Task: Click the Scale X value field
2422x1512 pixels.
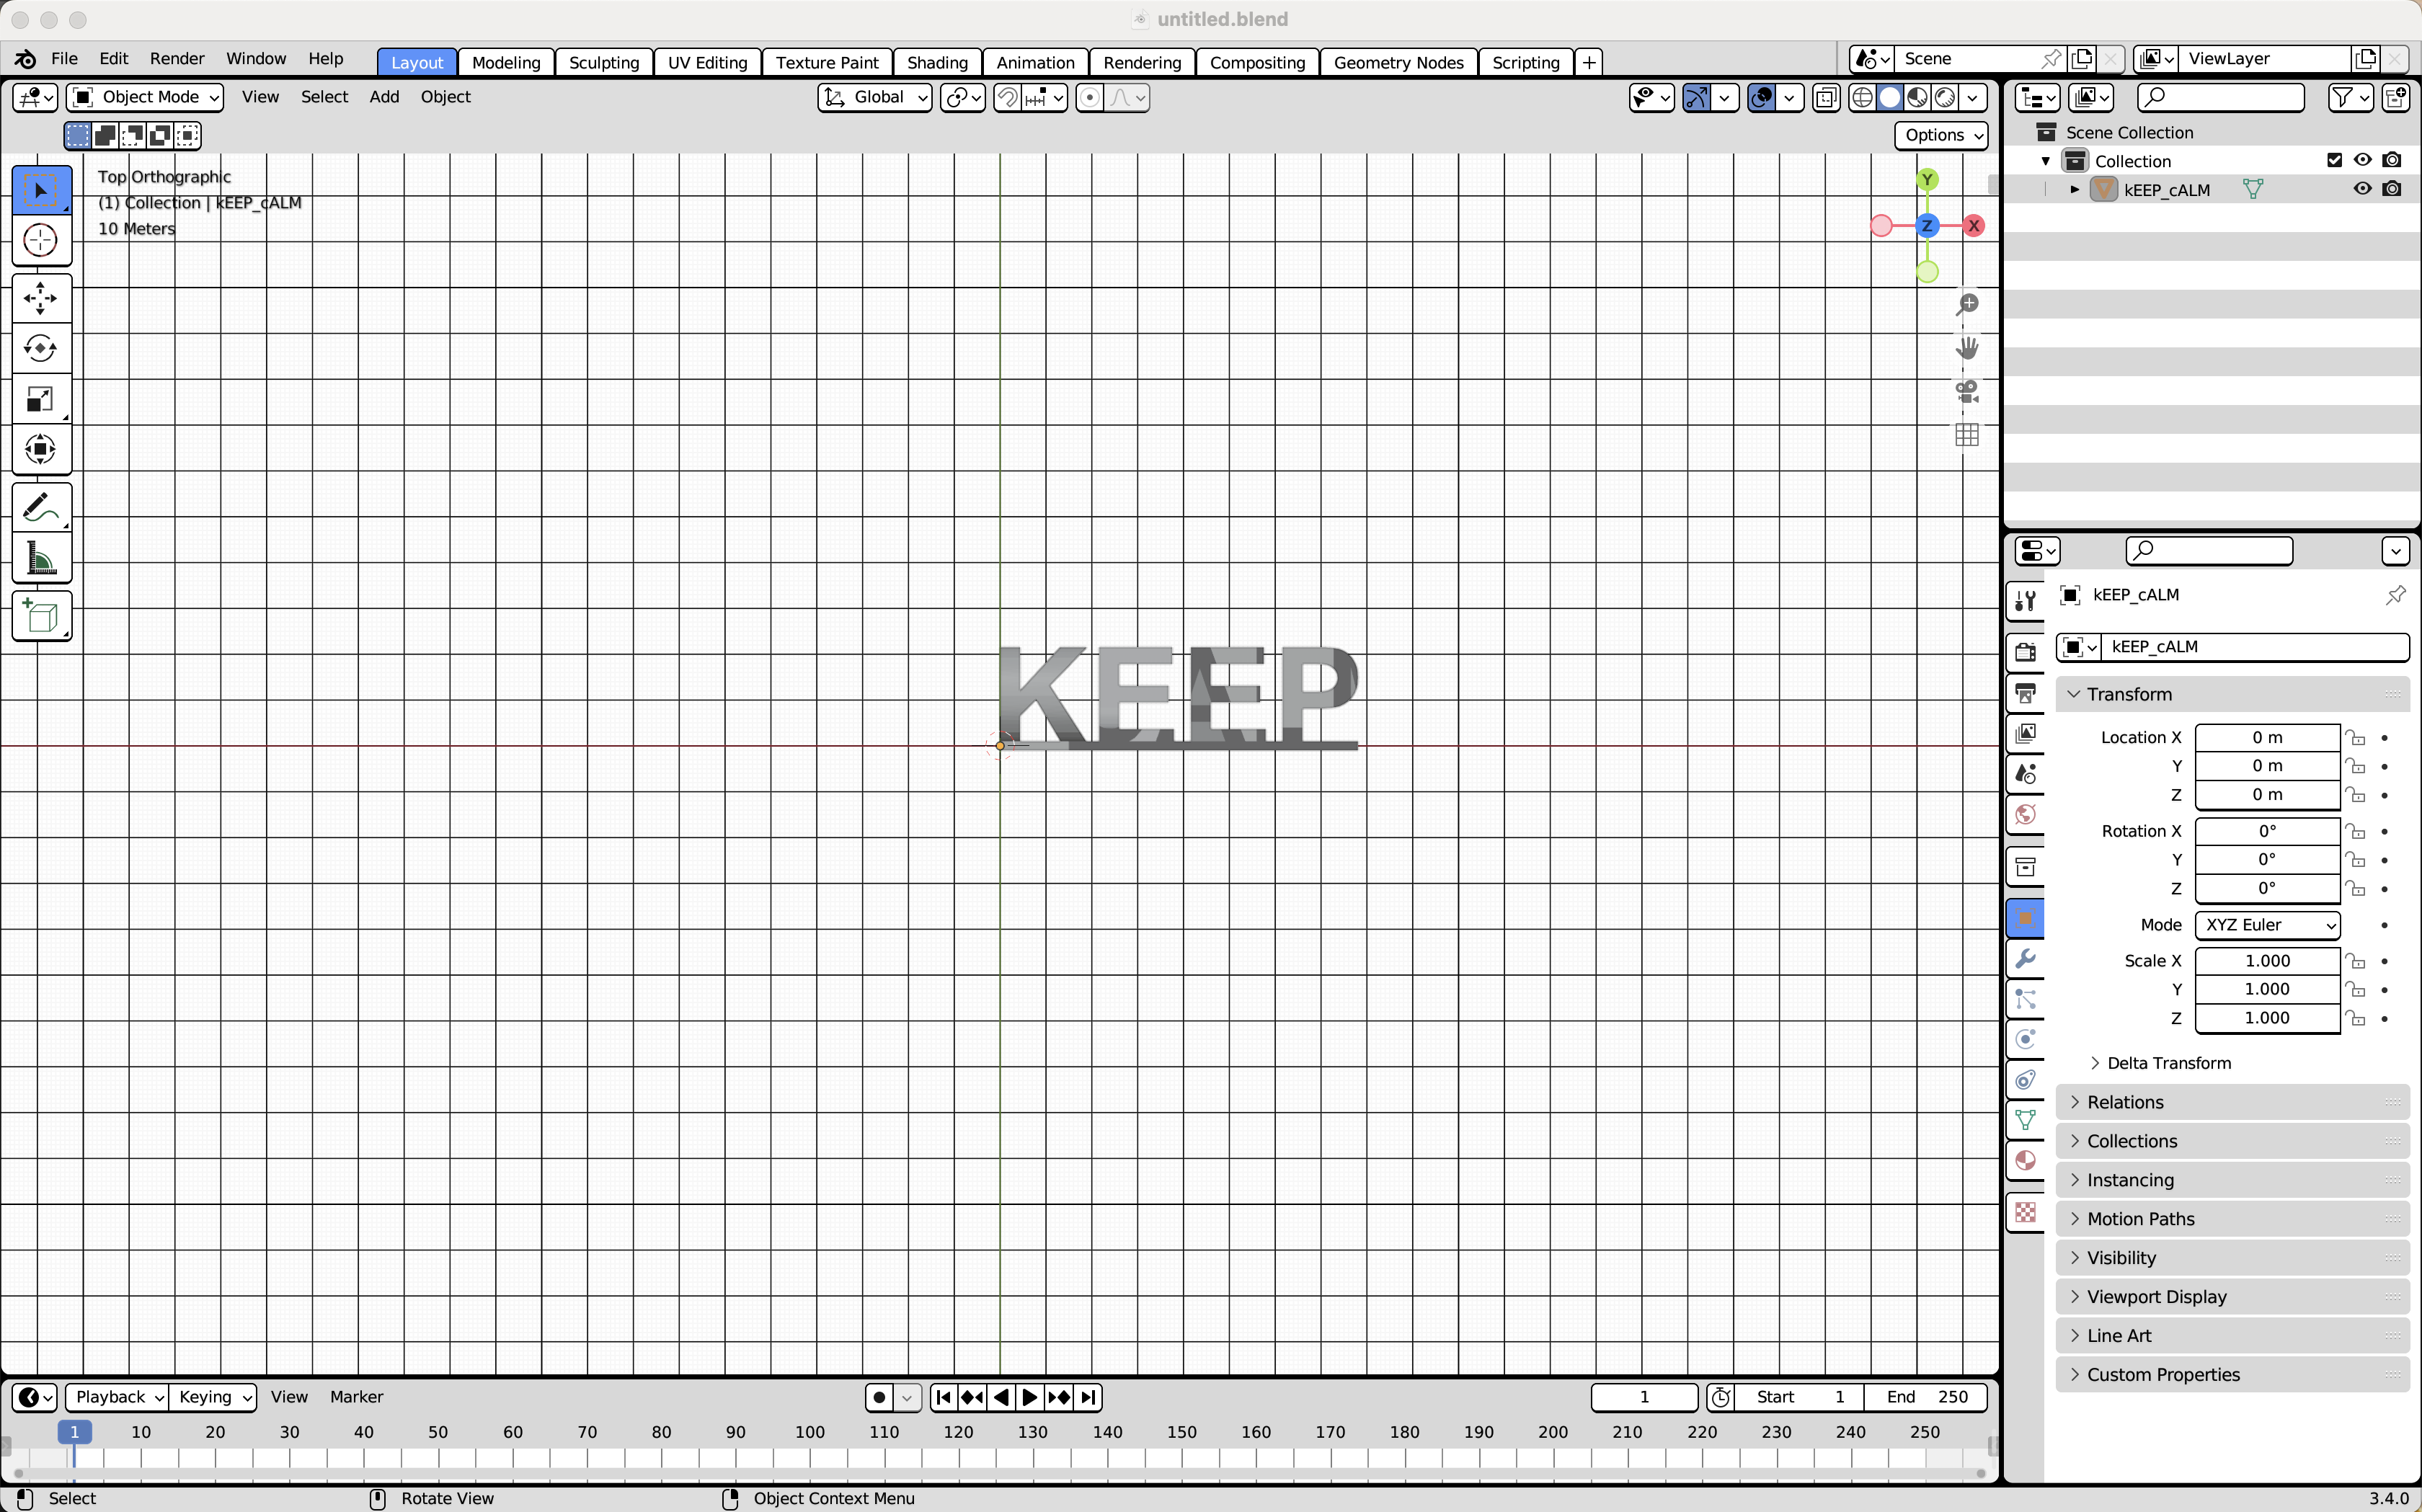Action: [2267, 961]
